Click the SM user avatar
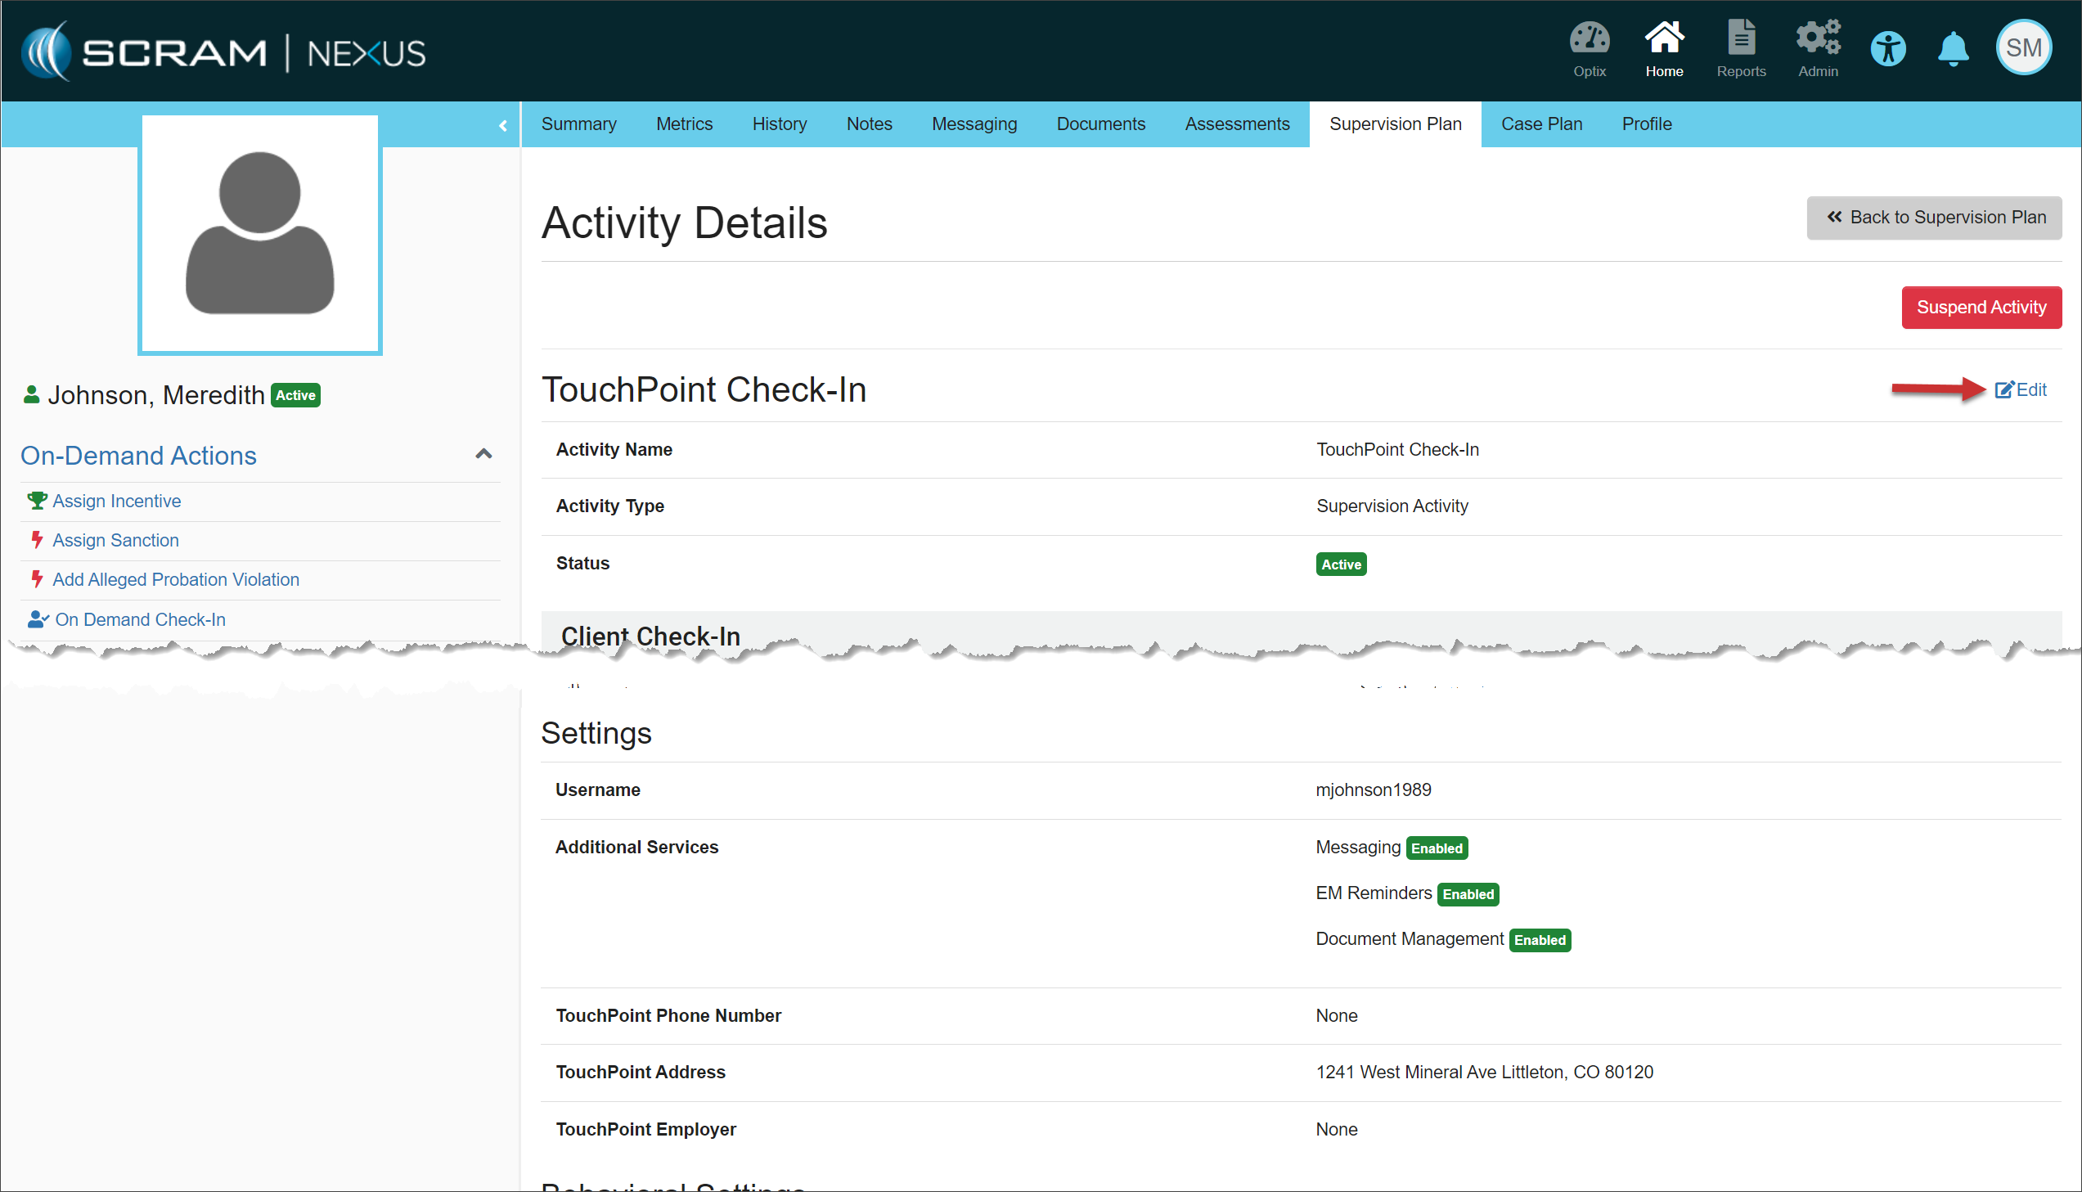Screen dimensions: 2082x1192 (x=2023, y=47)
